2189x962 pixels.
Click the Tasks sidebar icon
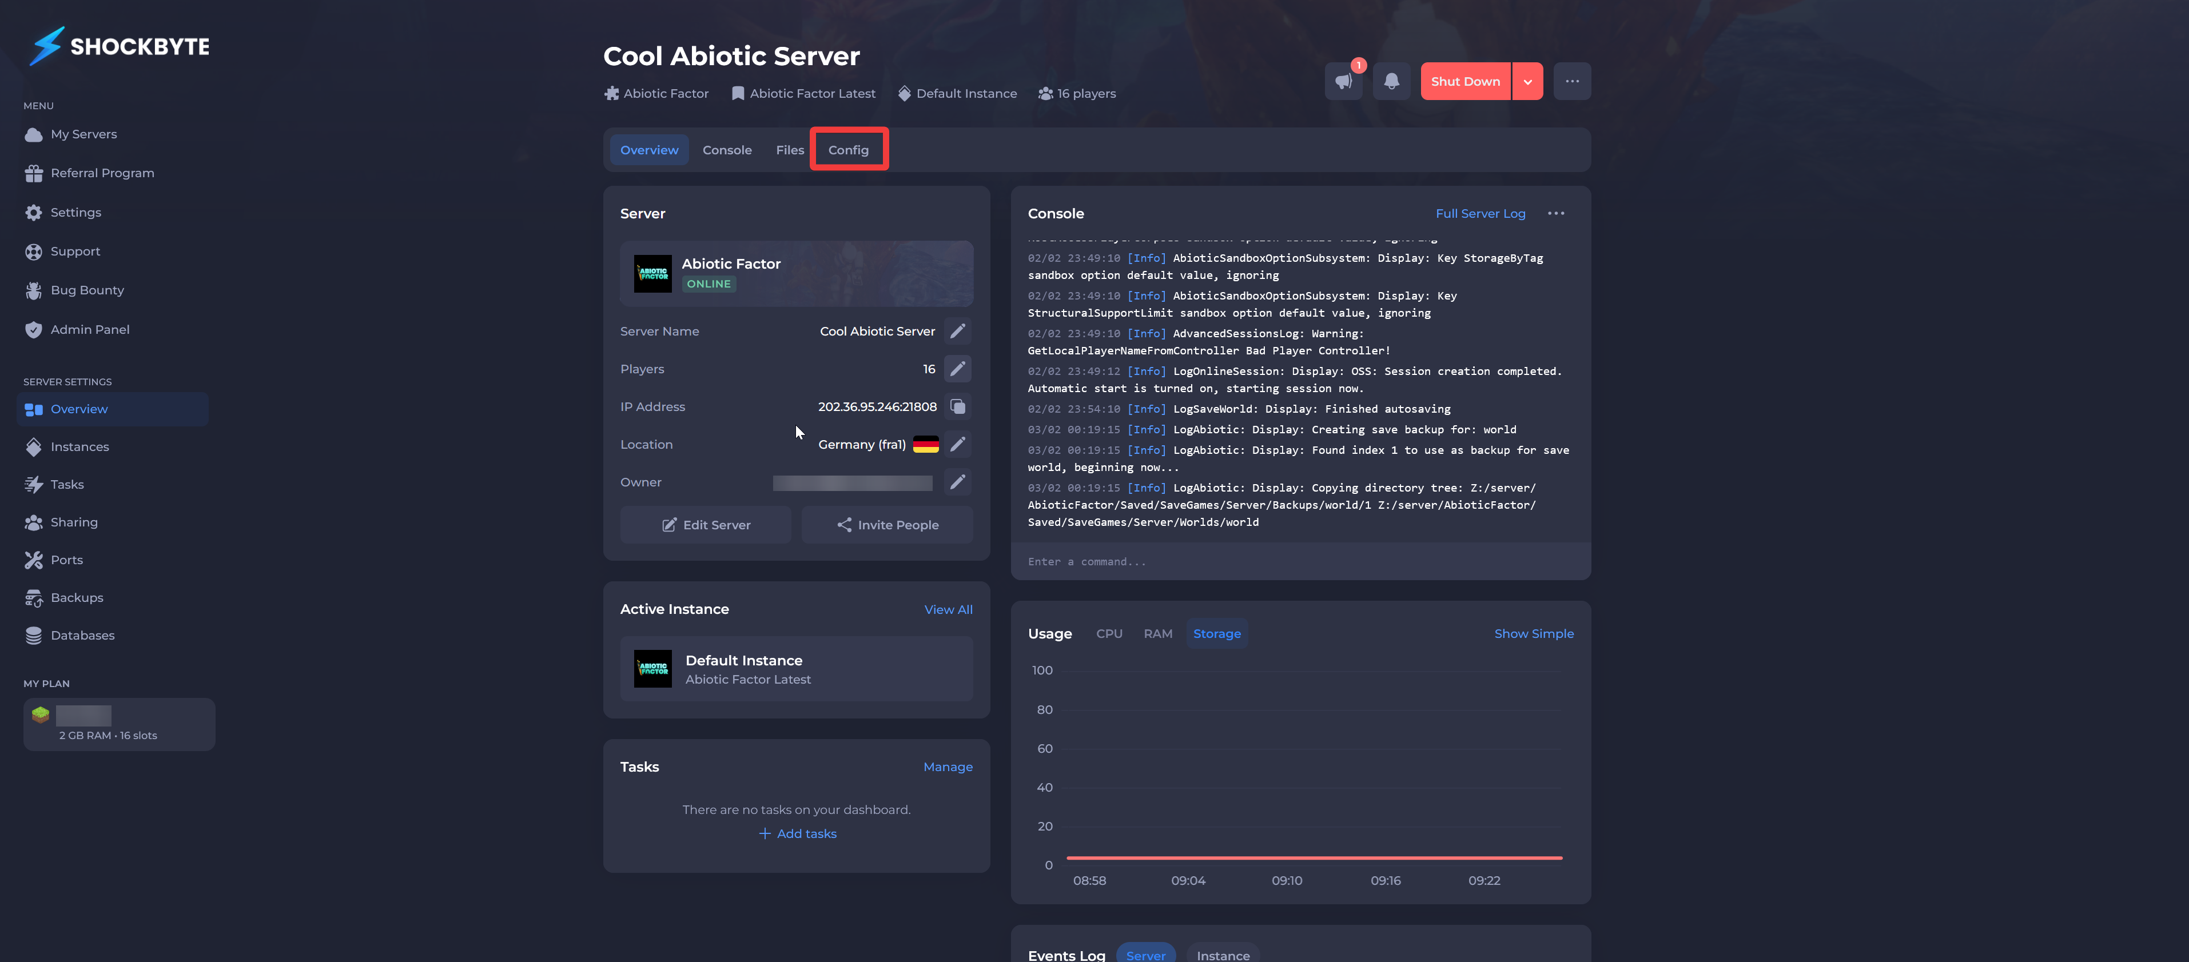[x=33, y=485]
